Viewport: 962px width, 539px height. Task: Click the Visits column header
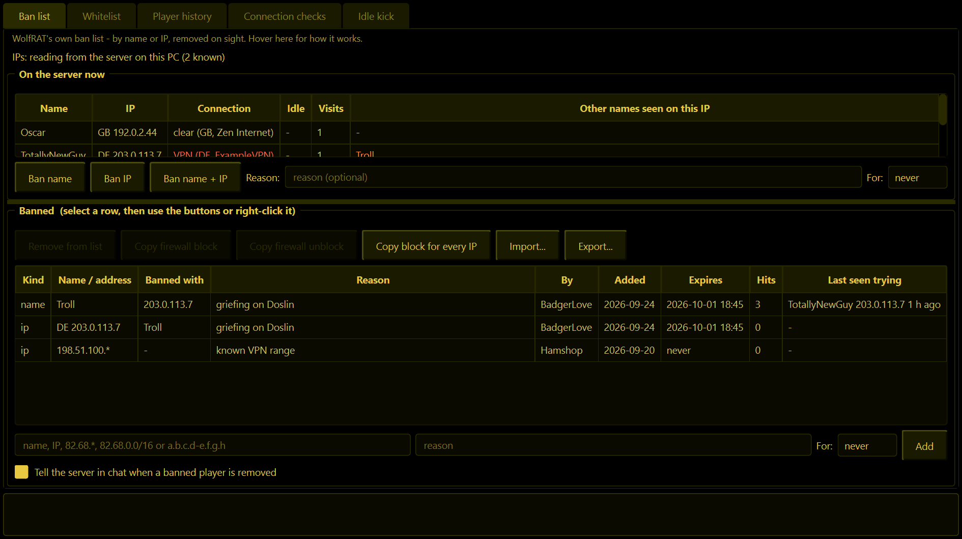[x=330, y=108]
